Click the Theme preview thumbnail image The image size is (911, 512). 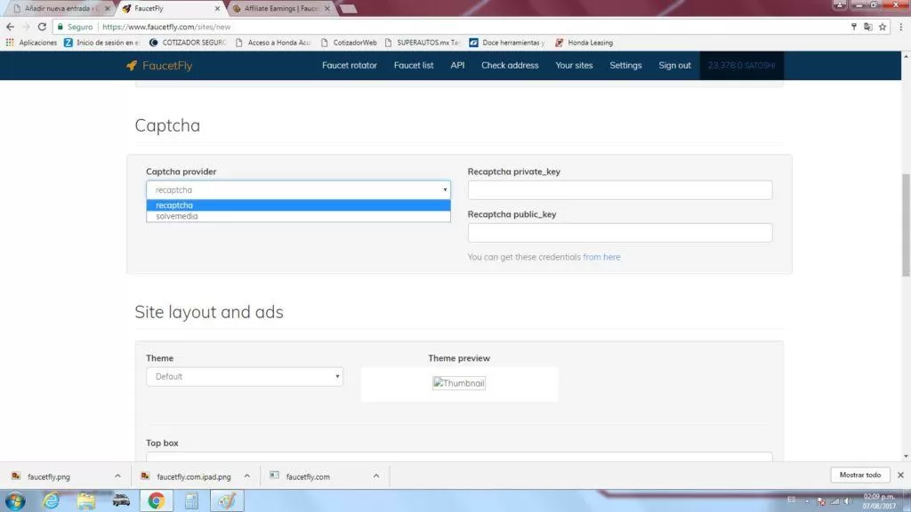click(x=459, y=383)
